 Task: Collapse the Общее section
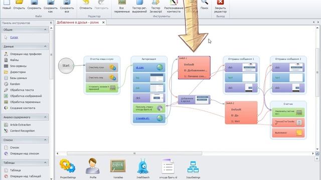click(45, 30)
